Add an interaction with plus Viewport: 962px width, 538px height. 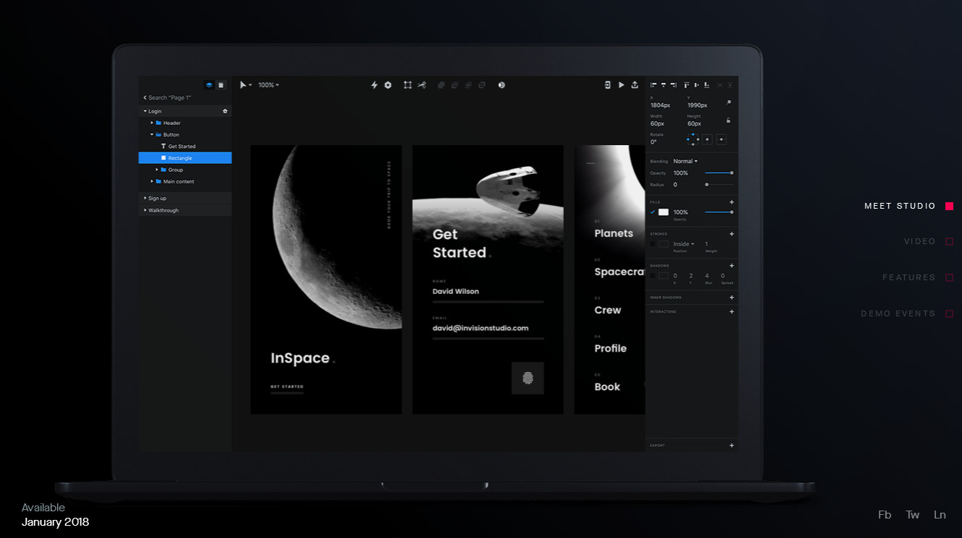[x=731, y=312]
